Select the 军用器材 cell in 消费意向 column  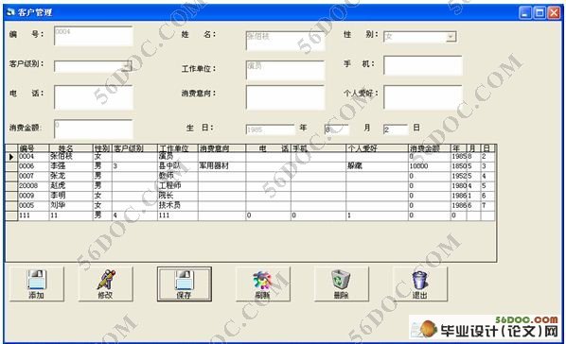point(221,166)
